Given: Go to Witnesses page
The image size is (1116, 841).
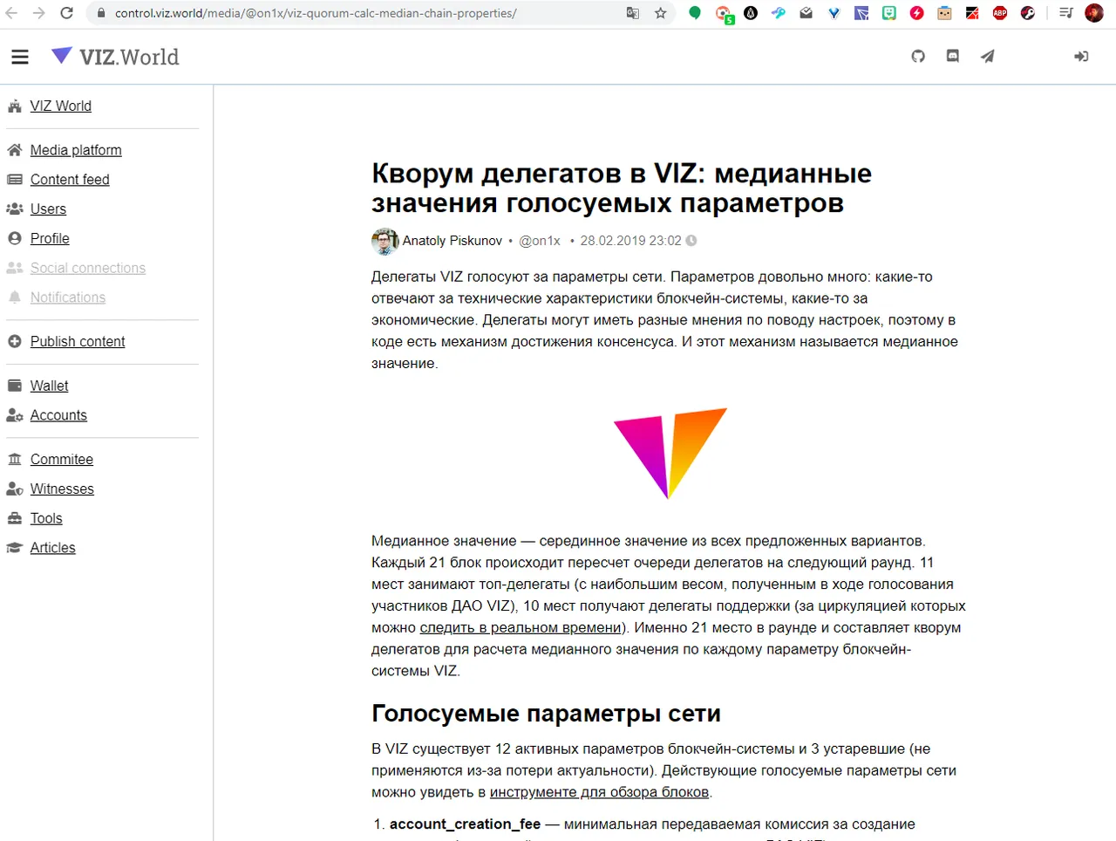Looking at the screenshot, I should coord(62,489).
